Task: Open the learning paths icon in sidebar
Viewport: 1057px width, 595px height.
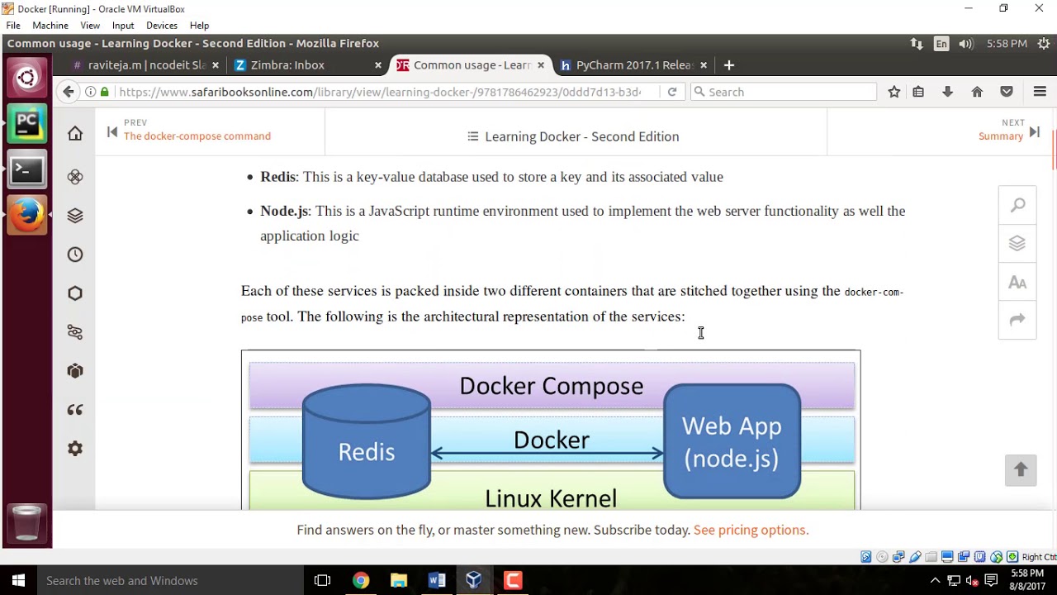Action: [75, 332]
